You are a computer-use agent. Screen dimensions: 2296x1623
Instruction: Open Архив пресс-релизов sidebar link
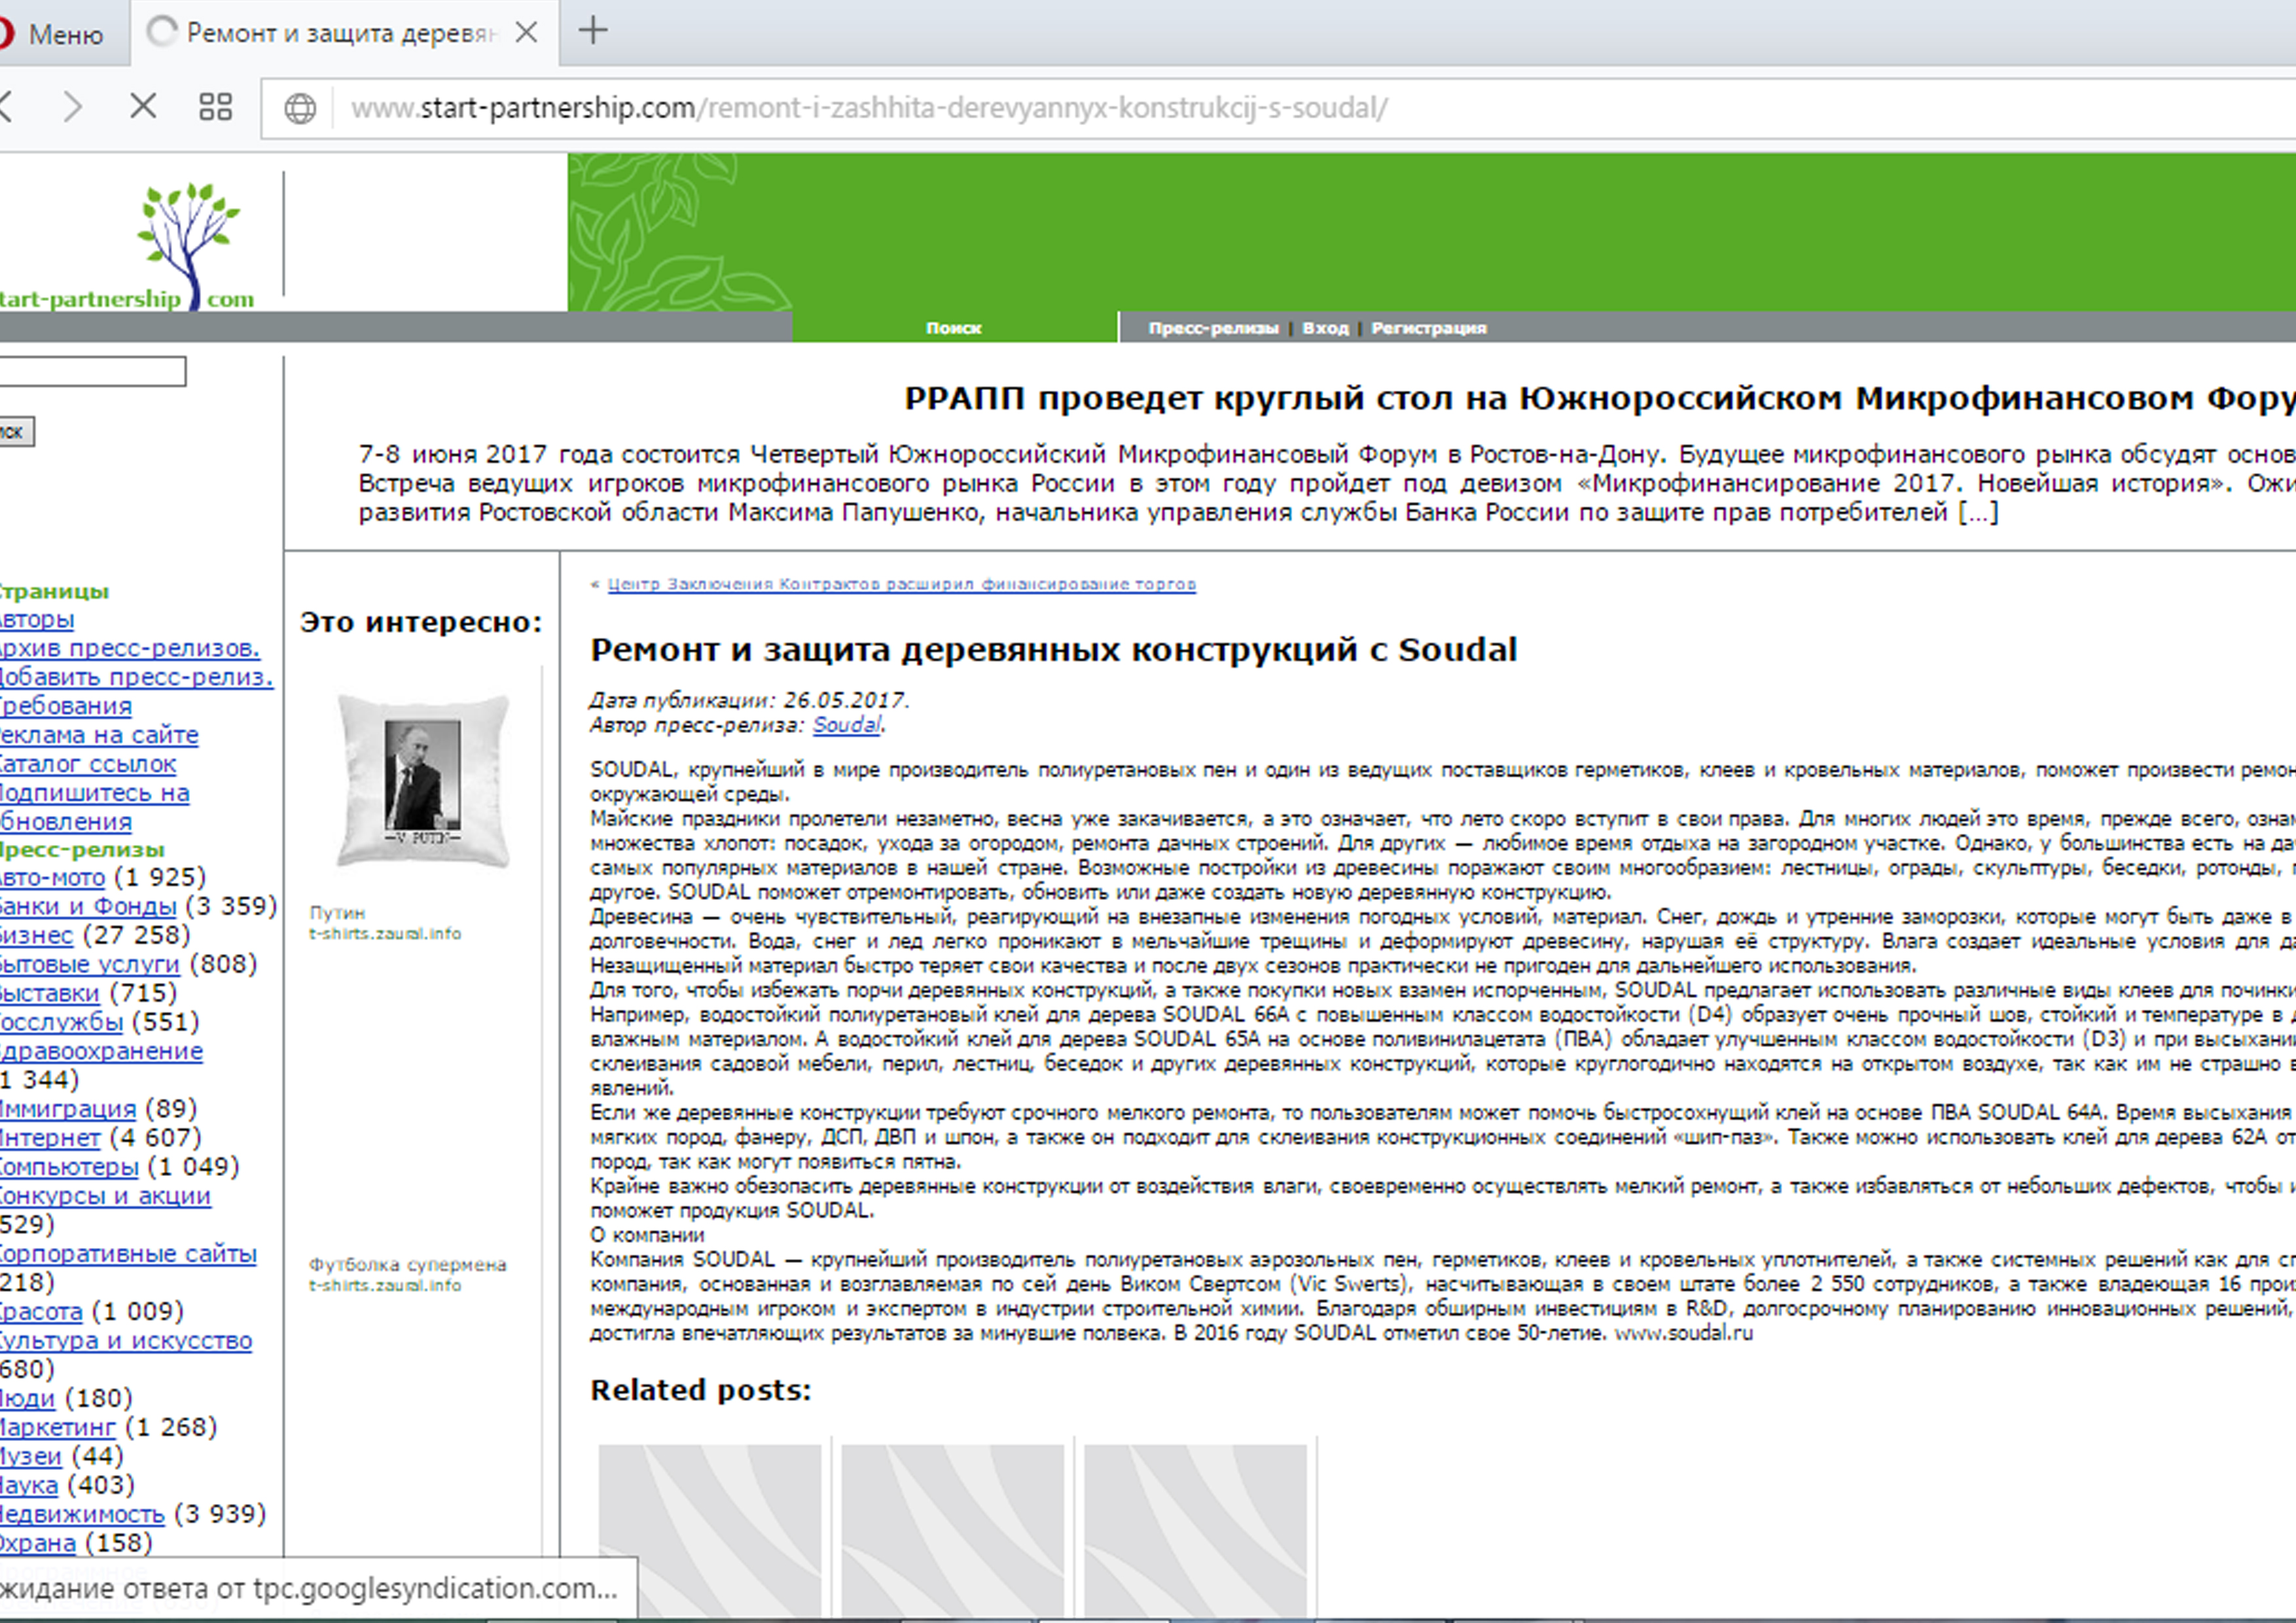[129, 648]
